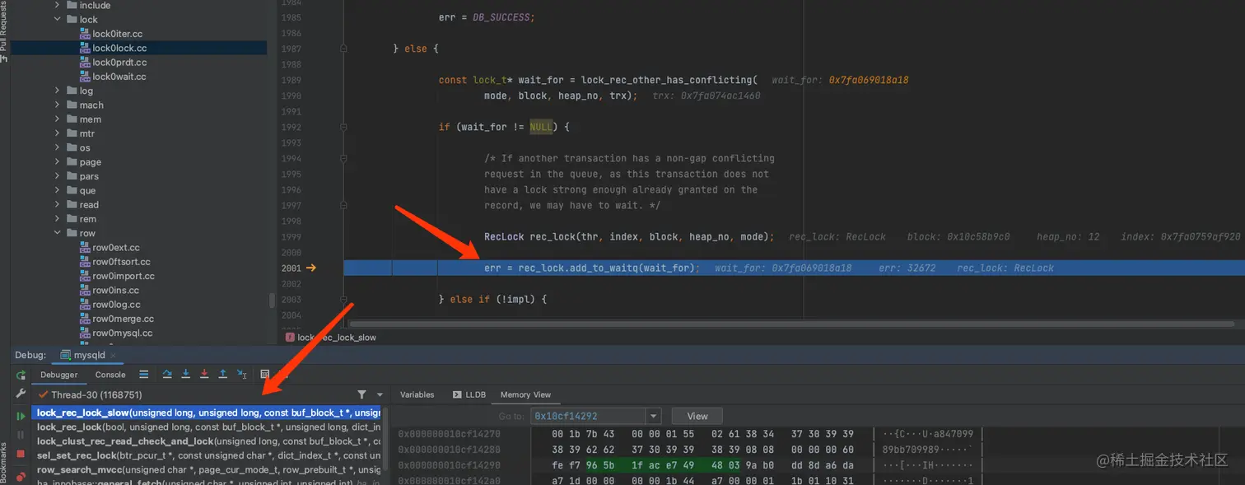Select the Memory View tab
Viewport: 1245px width, 485px height.
pyautogui.click(x=525, y=394)
